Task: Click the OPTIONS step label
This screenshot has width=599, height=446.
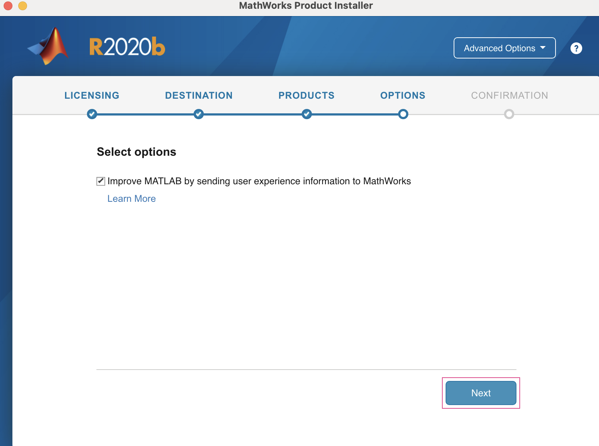Action: click(x=403, y=95)
